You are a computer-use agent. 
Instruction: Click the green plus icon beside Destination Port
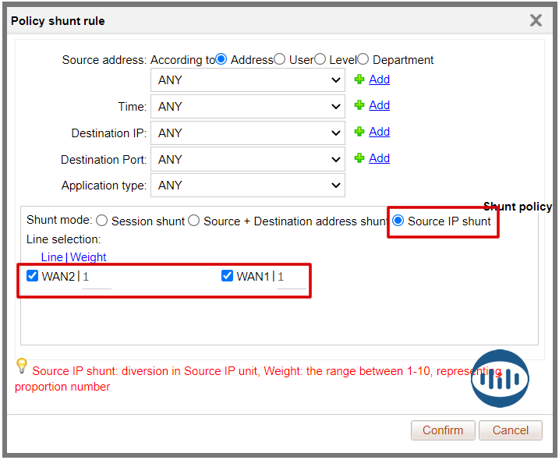coord(359,158)
